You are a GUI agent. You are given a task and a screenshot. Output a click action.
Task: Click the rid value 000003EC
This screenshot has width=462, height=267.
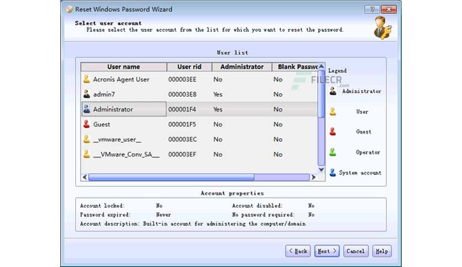click(182, 140)
